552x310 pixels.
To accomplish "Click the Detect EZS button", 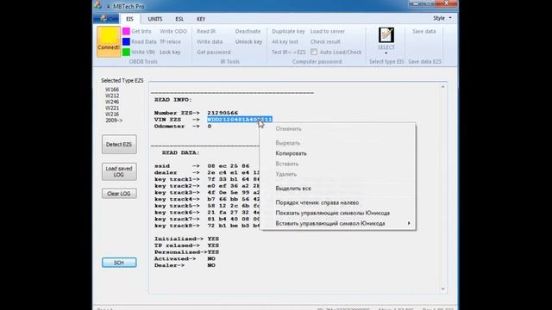I will click(x=119, y=145).
